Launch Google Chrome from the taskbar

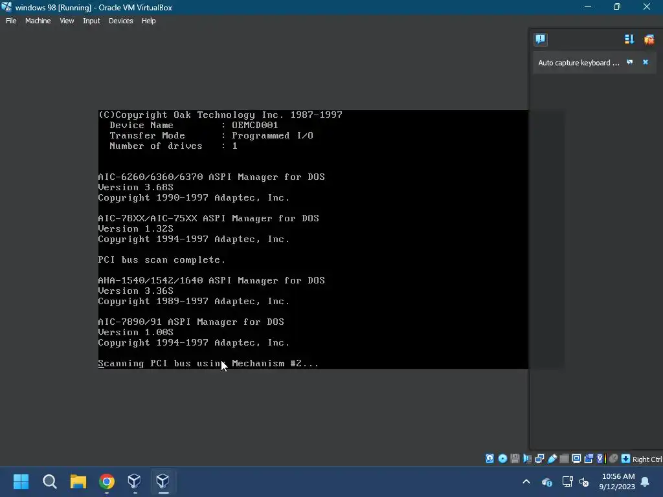coord(107,481)
